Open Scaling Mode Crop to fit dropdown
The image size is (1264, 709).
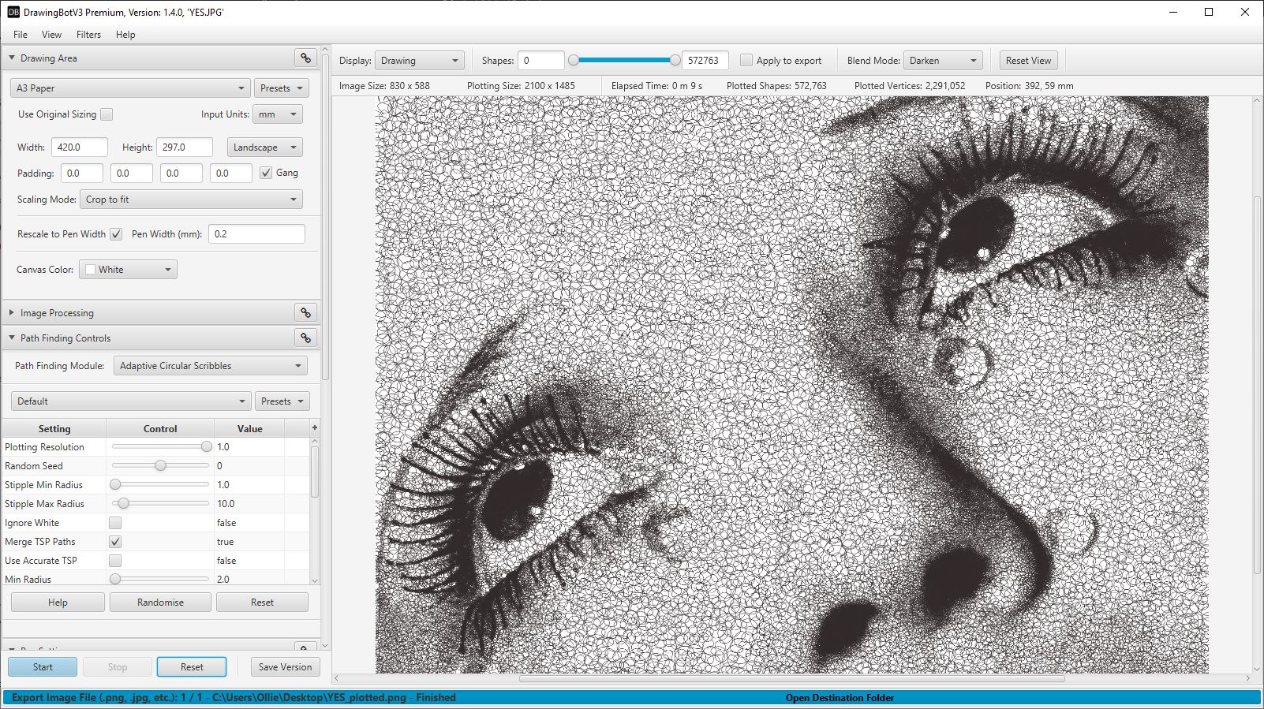click(191, 200)
